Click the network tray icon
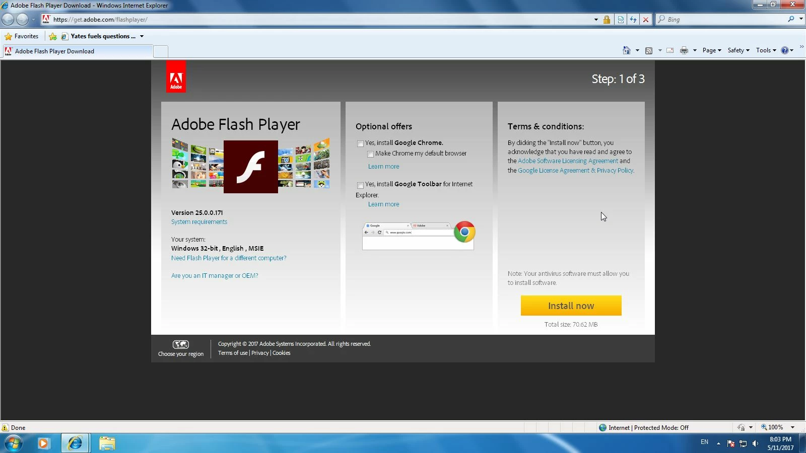The height and width of the screenshot is (453, 806). click(x=743, y=443)
